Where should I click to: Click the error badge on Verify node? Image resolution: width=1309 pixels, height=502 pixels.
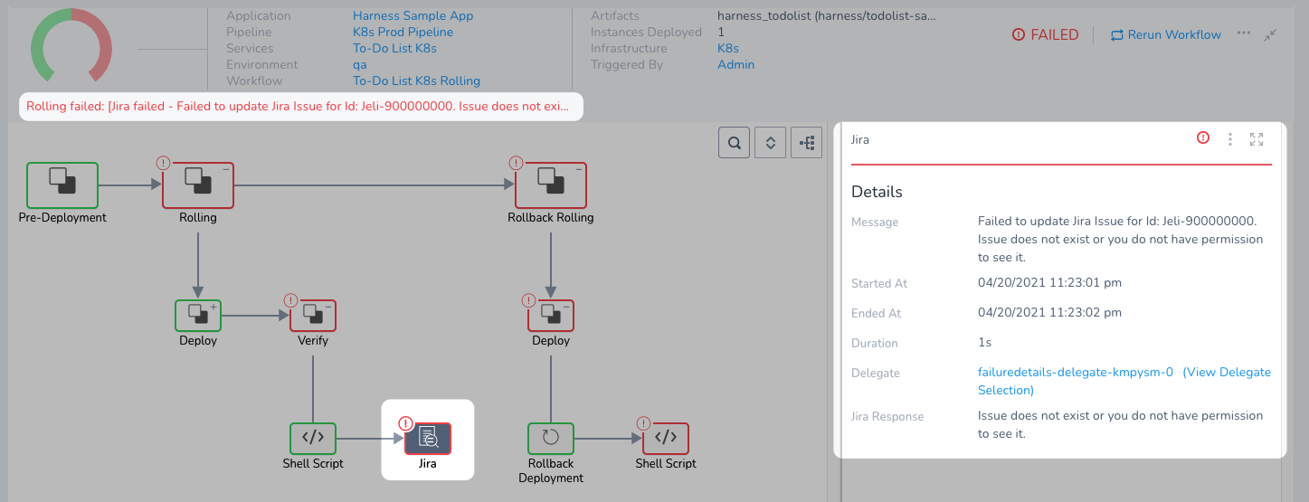[290, 299]
